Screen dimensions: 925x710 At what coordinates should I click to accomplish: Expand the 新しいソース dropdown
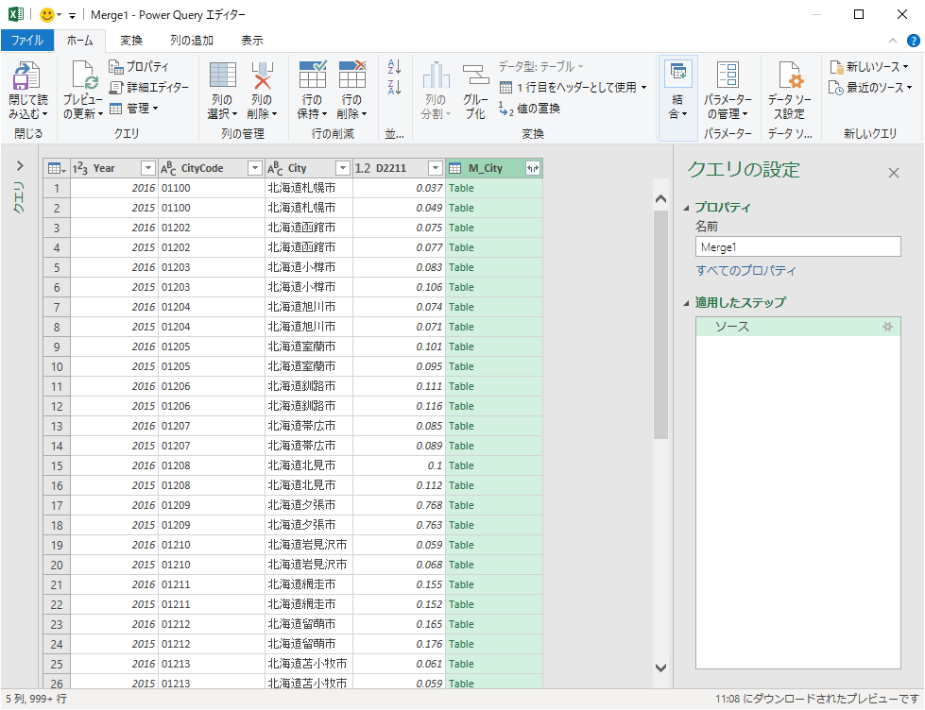pos(905,67)
